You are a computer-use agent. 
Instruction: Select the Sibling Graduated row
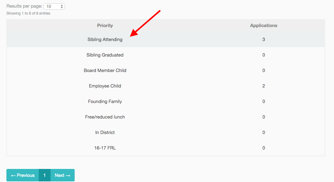click(166, 55)
